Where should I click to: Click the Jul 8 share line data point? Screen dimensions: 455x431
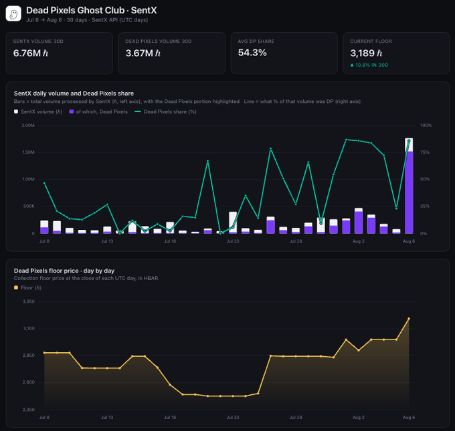[x=44, y=183]
